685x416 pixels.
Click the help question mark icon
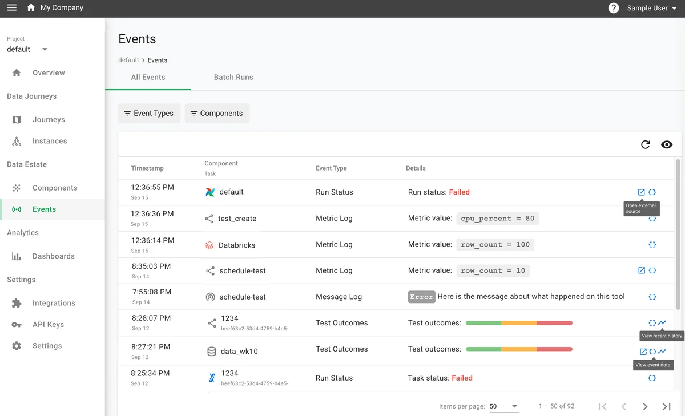tap(614, 8)
